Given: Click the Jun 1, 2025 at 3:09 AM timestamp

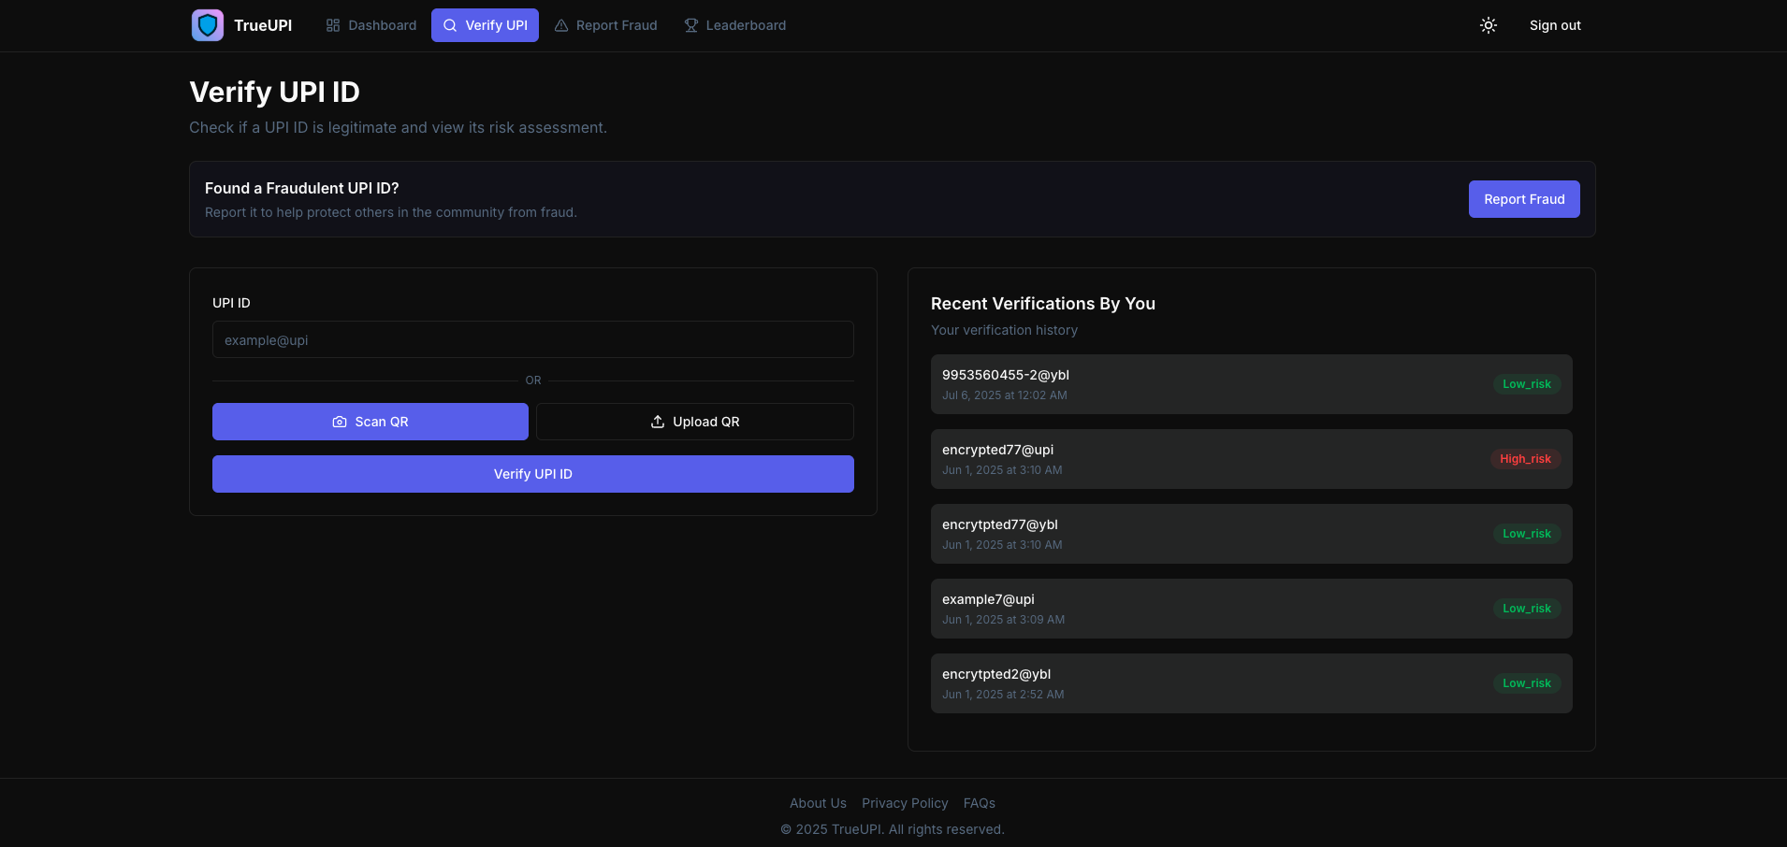Looking at the screenshot, I should [1003, 620].
